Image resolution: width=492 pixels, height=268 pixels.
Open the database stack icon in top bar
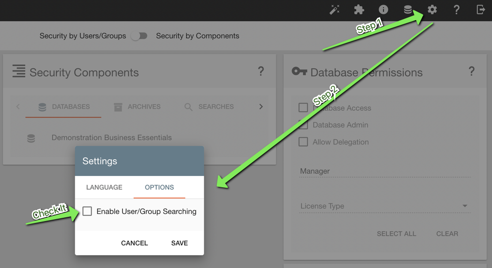click(x=408, y=10)
